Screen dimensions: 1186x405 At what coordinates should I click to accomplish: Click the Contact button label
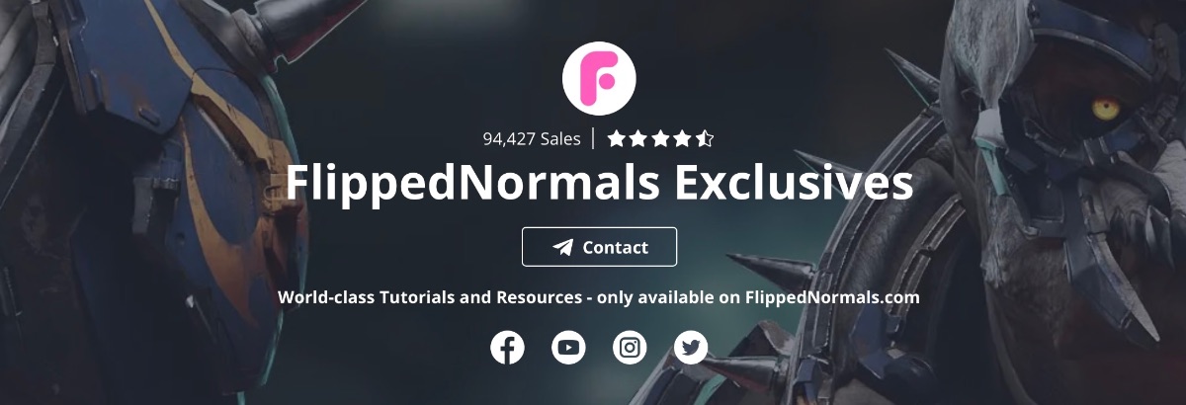[x=616, y=247]
